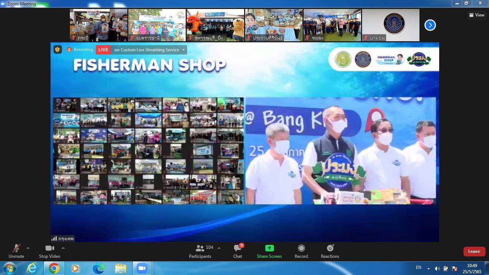Click the EN language indicator
This screenshot has height=275, width=489.
click(x=418, y=267)
